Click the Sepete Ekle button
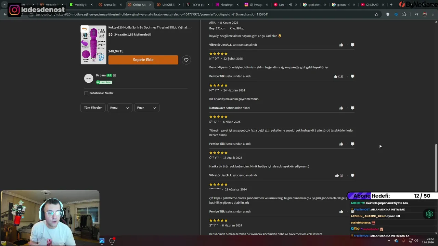Screen dimensions: 438x246 coord(143,60)
